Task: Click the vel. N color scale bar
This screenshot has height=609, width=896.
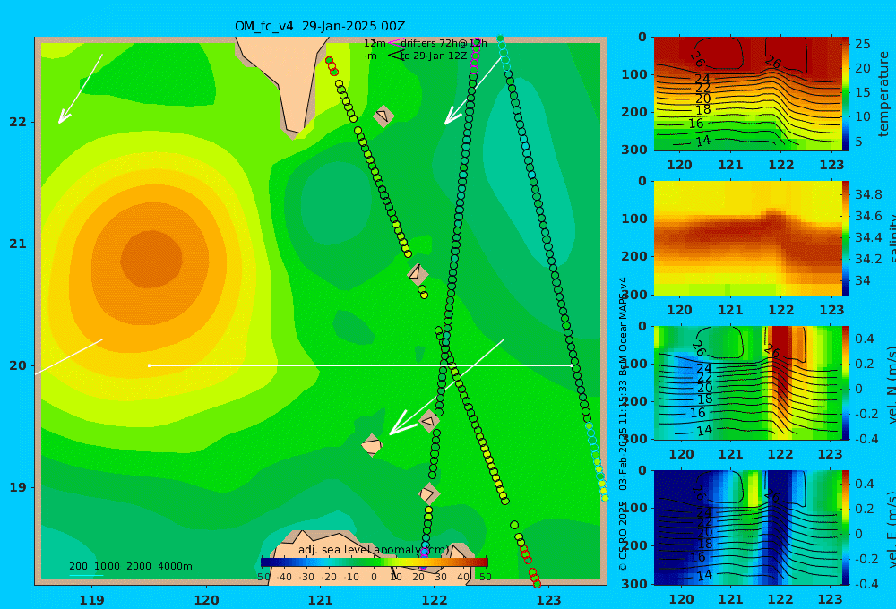Action: point(846,382)
